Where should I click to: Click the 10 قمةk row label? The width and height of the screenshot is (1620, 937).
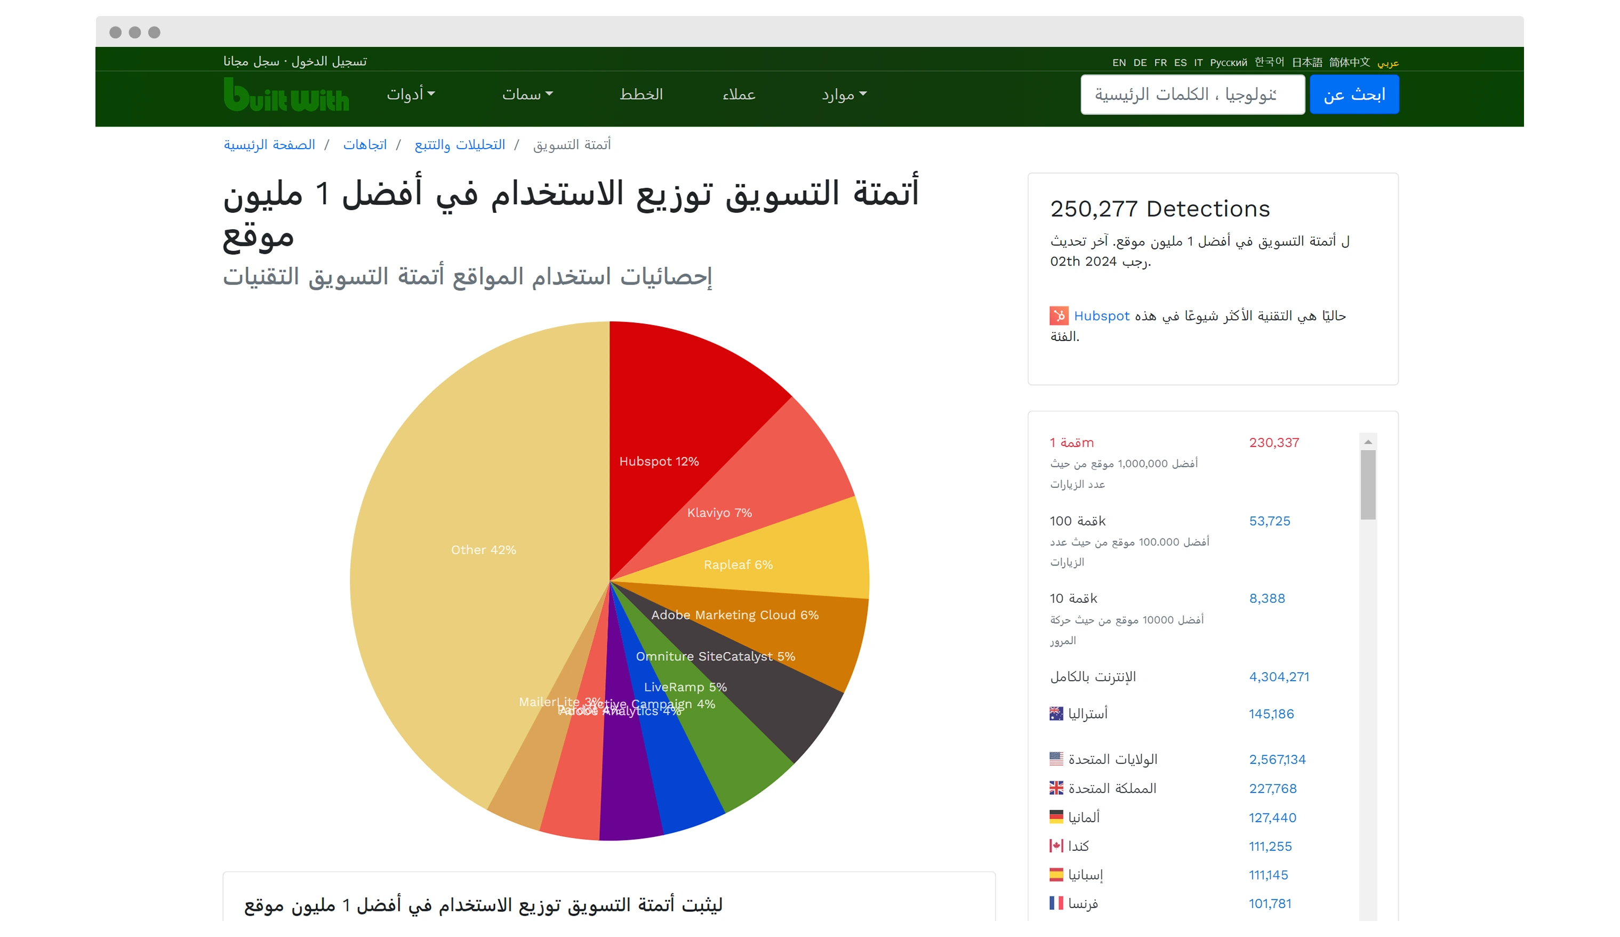pyautogui.click(x=1073, y=599)
